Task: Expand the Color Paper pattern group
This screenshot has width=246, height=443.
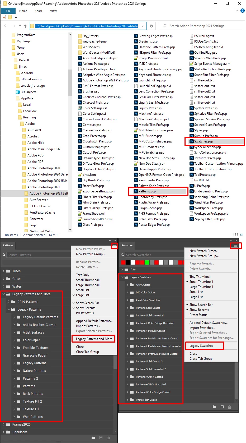Action: tap(14, 340)
